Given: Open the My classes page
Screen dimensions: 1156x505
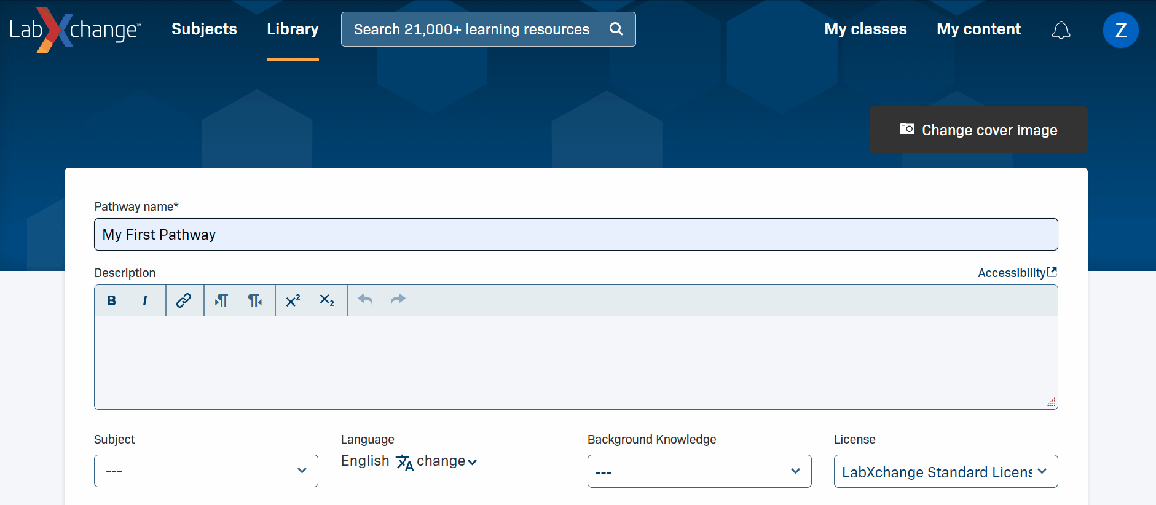Looking at the screenshot, I should tap(865, 29).
